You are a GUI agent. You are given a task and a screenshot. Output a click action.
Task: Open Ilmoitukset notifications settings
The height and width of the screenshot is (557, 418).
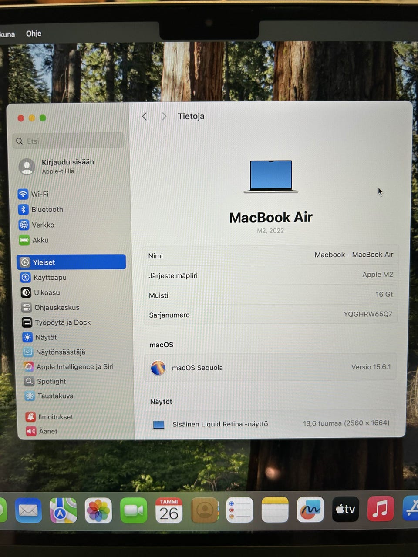pos(49,417)
